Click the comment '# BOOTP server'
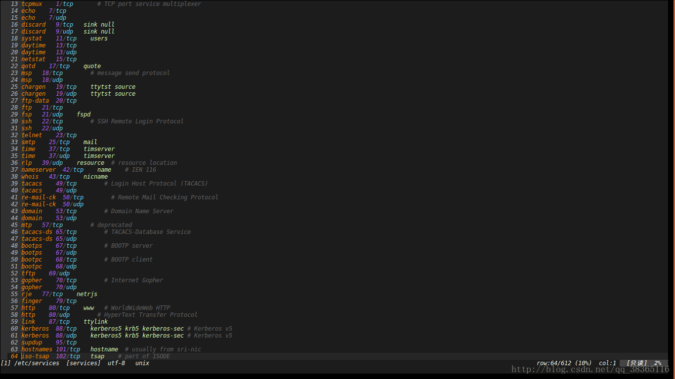This screenshot has width=675, height=379. (x=128, y=246)
